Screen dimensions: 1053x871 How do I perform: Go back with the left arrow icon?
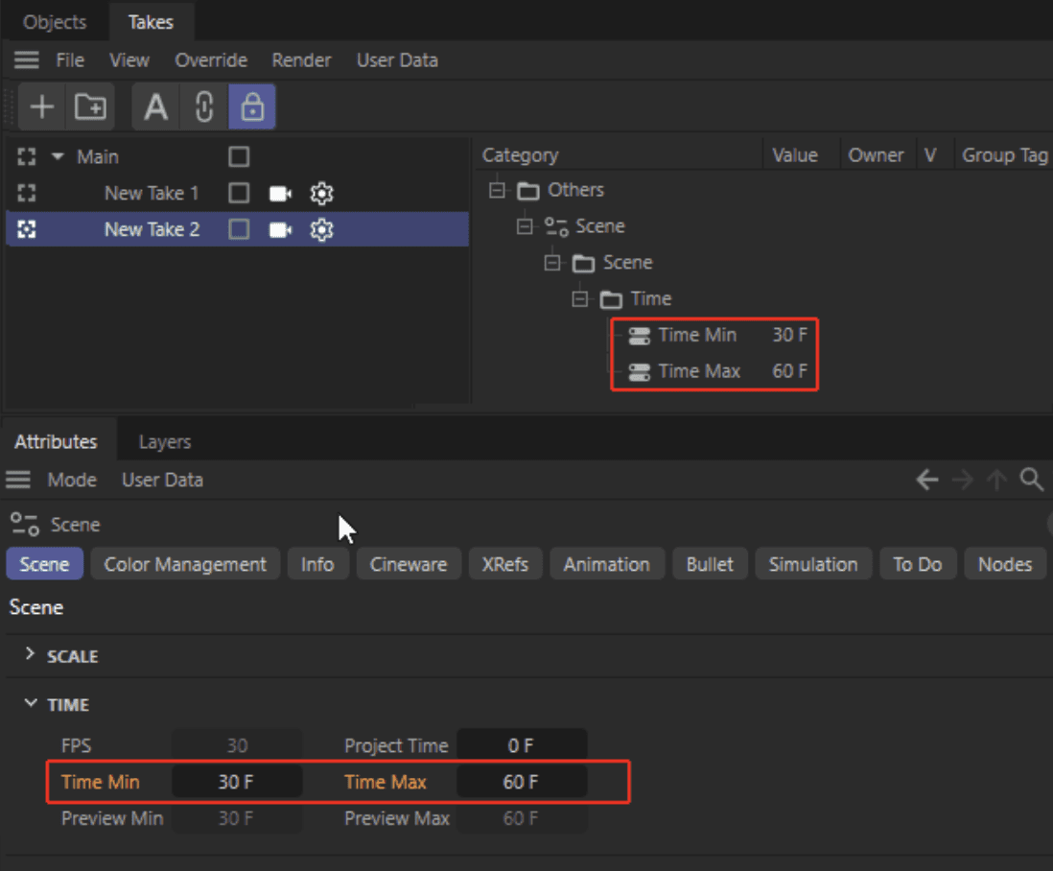click(926, 480)
